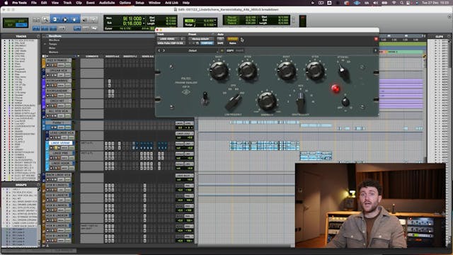Open the Track menu

coord(67,3)
